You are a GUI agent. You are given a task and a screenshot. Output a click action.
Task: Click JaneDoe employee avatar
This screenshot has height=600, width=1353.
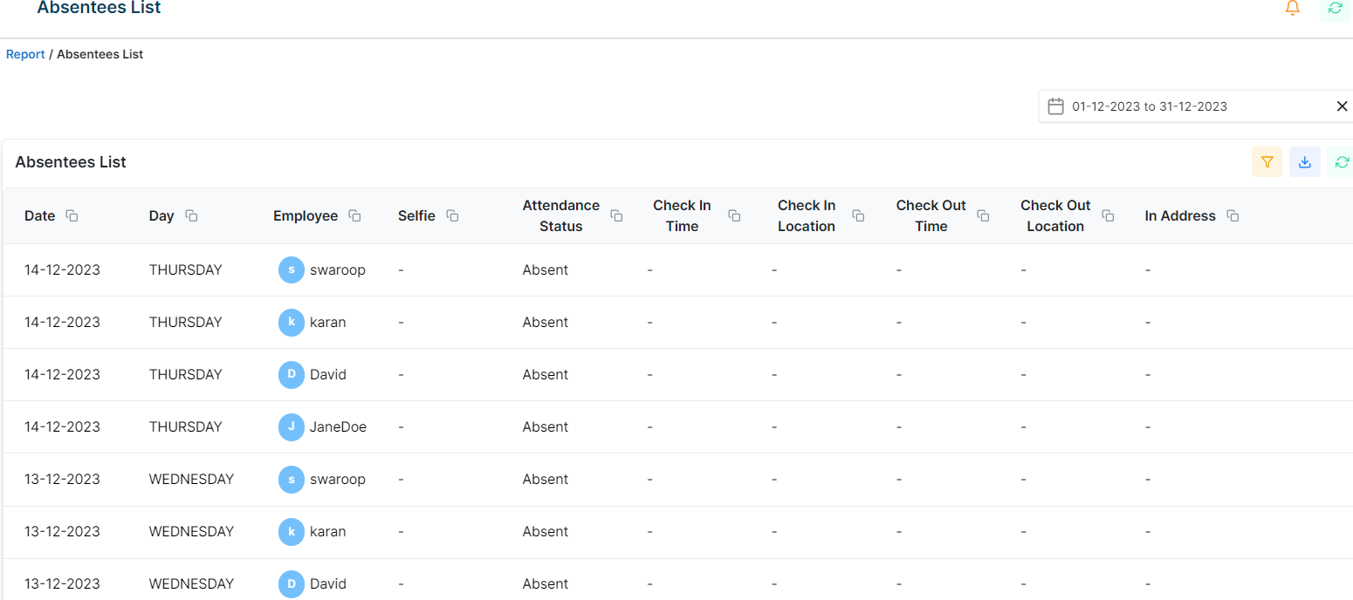291,426
